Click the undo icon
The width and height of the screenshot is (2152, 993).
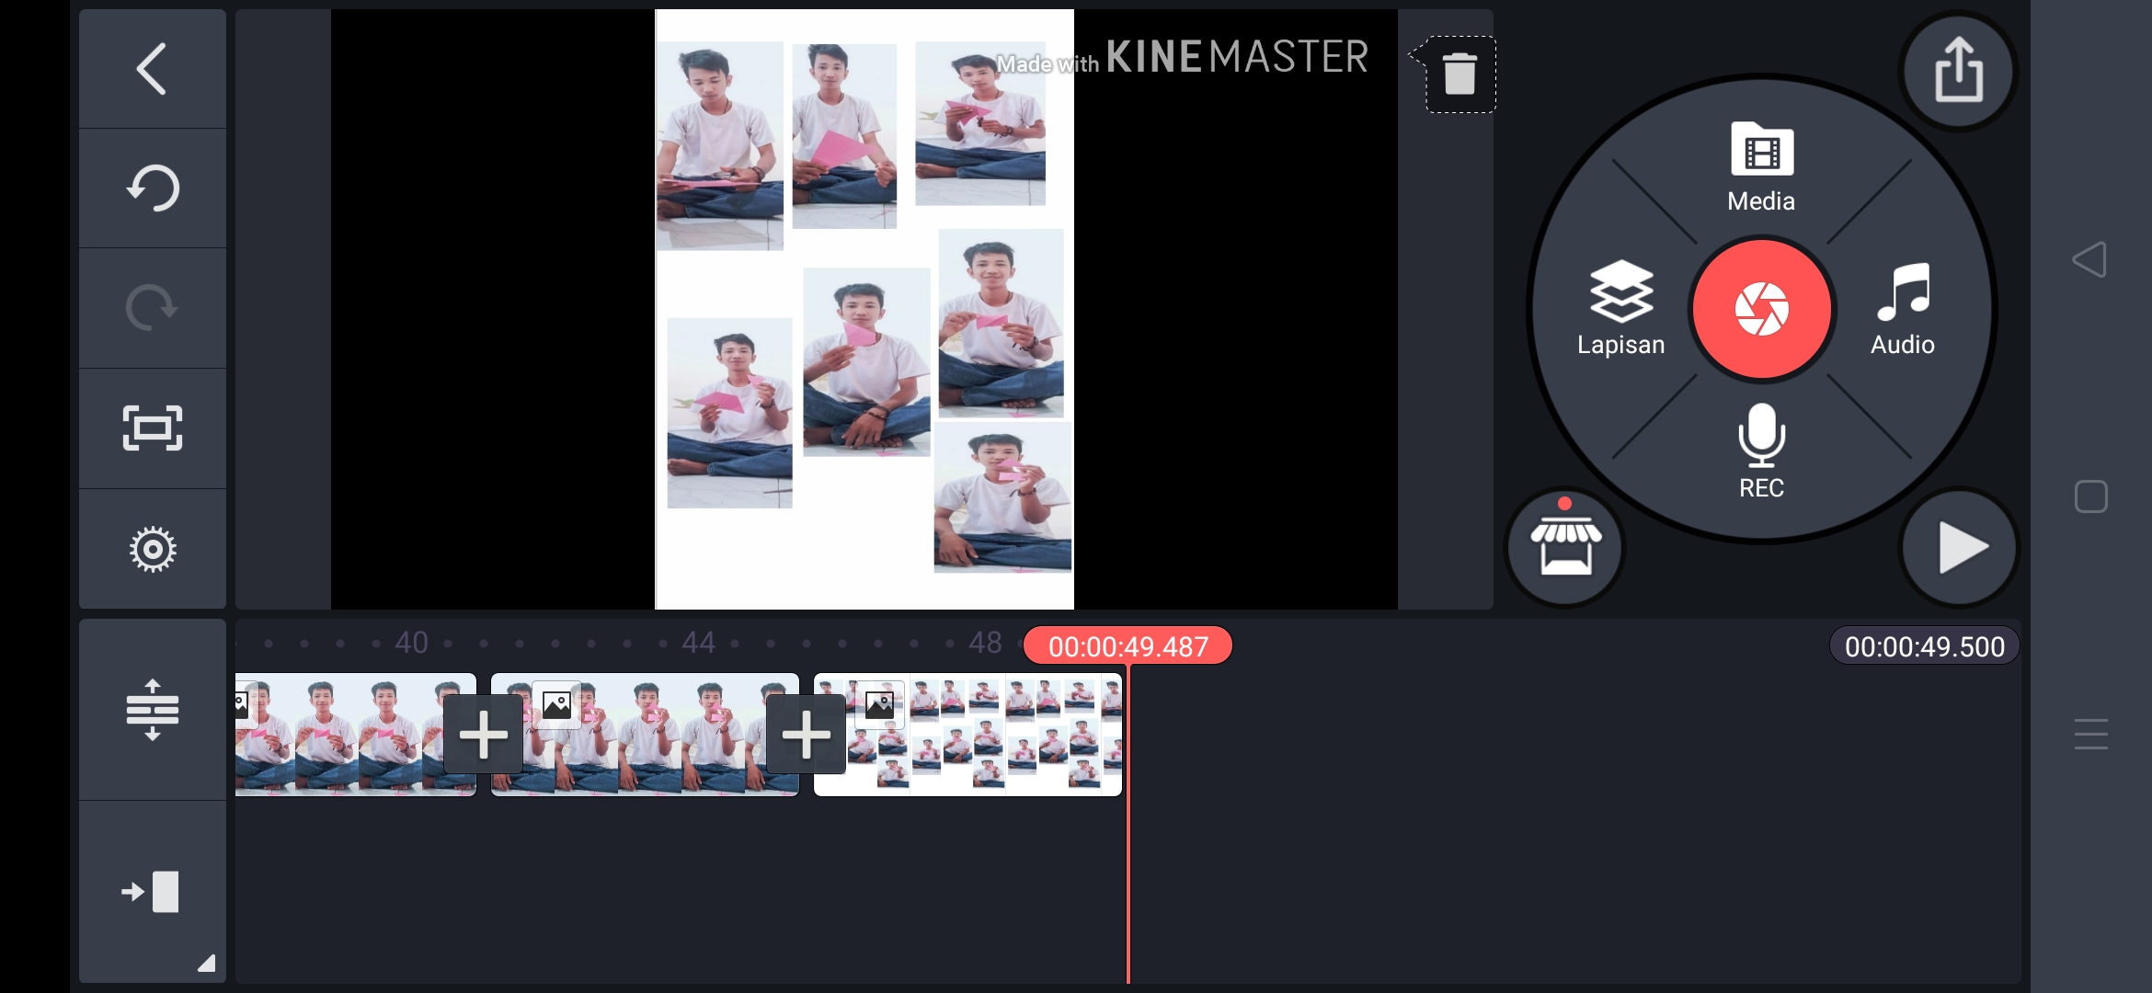pyautogui.click(x=152, y=188)
